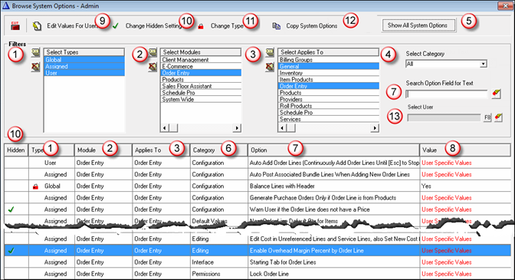The width and height of the screenshot is (515, 280).
Task: Select all modules icon beside Select Modules
Action: pos(153,52)
